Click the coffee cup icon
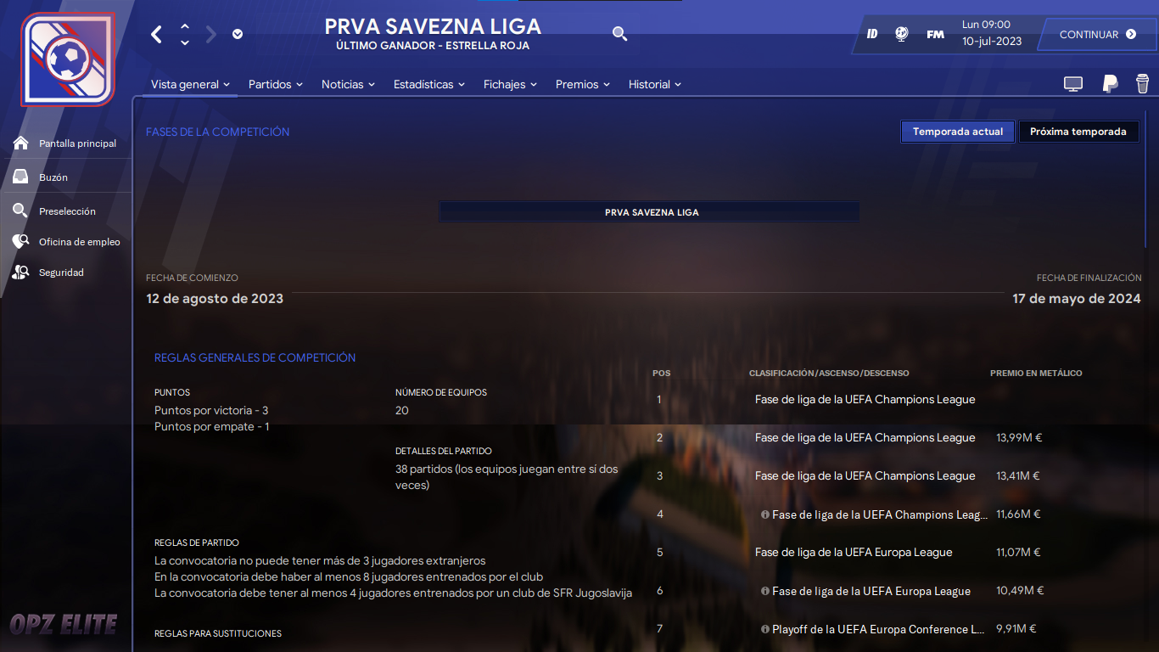Screen dimensions: 1159x652 [x=1142, y=83]
